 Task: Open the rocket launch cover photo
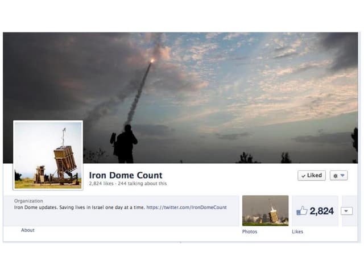click(x=227, y=85)
